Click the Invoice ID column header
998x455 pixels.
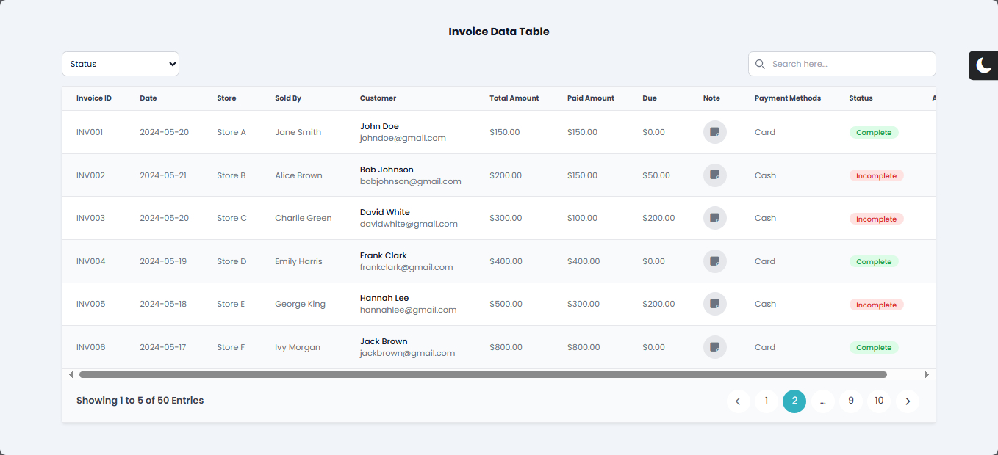(94, 98)
